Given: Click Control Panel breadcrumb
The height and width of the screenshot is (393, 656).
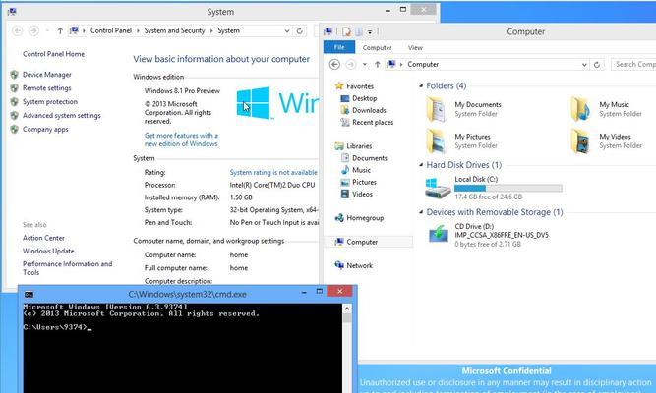Looking at the screenshot, I should pos(111,30).
